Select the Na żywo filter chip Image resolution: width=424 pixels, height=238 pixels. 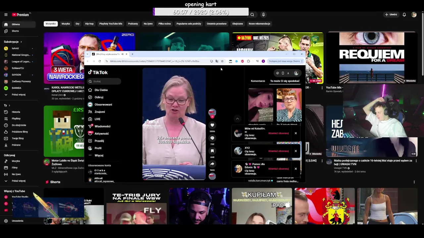[148, 24]
